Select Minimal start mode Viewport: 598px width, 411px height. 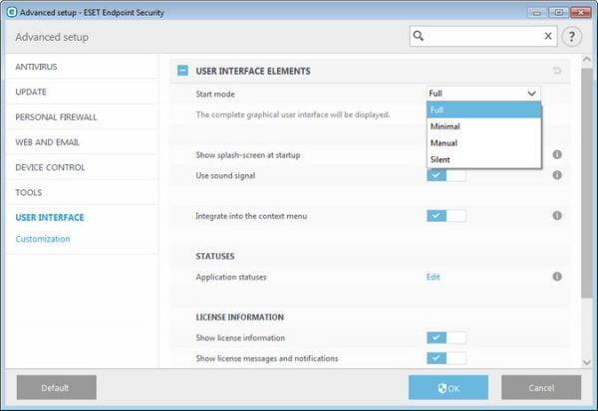coord(483,126)
